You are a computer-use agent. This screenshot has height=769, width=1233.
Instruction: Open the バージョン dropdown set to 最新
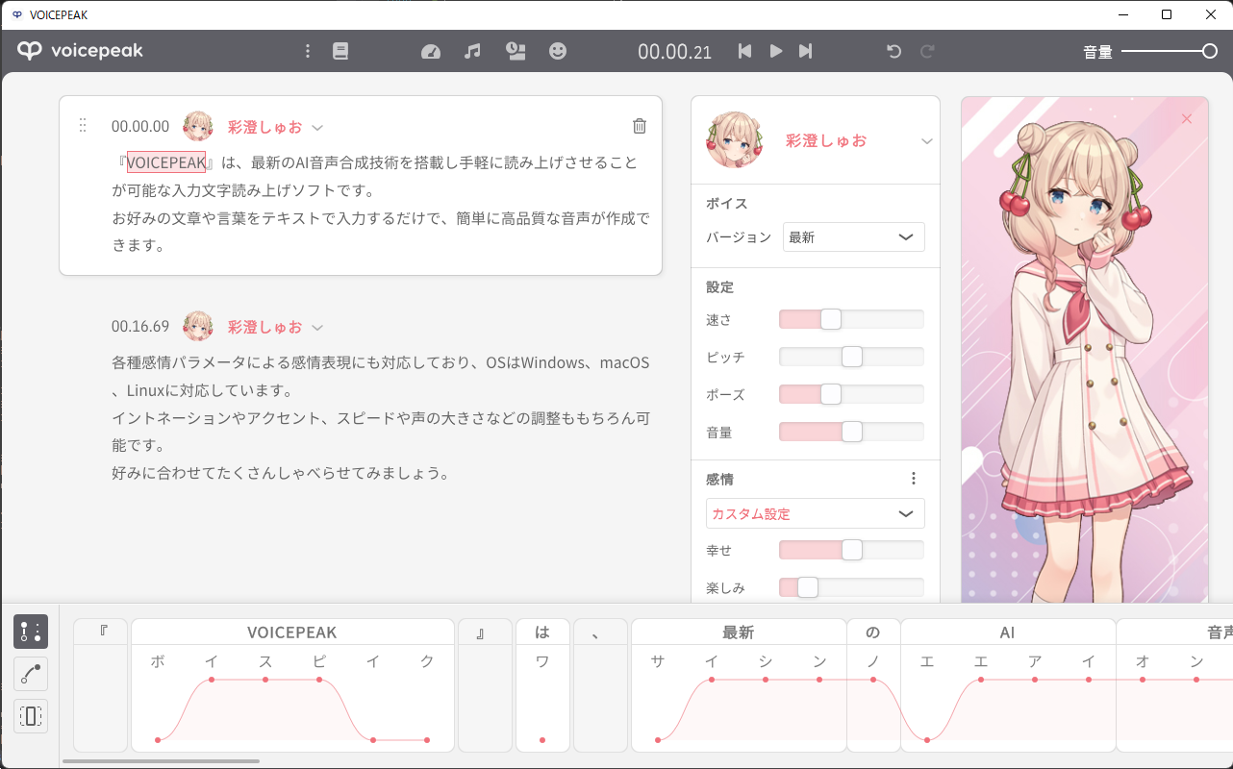pos(854,236)
